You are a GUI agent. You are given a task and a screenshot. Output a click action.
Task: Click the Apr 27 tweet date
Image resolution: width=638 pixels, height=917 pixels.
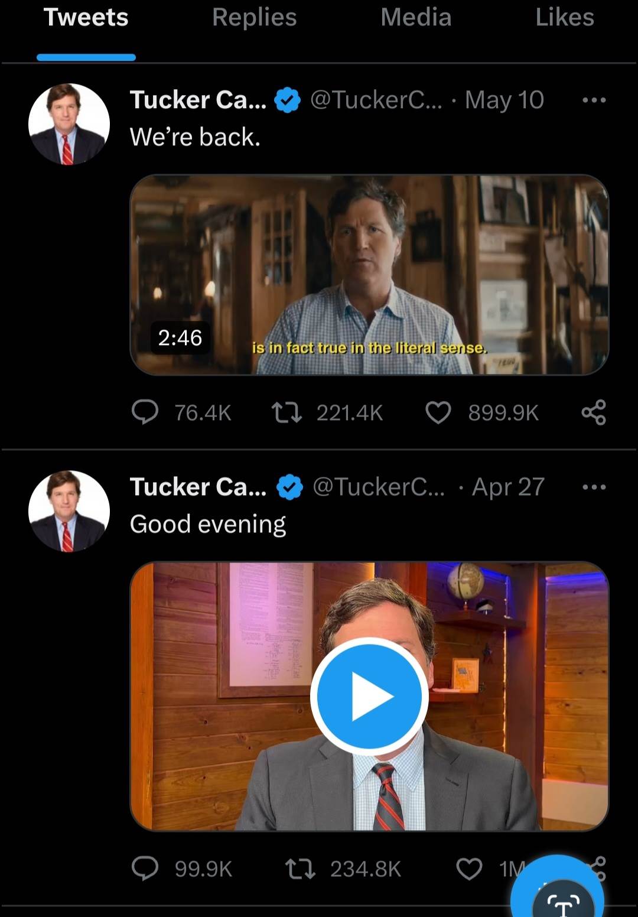click(x=508, y=487)
